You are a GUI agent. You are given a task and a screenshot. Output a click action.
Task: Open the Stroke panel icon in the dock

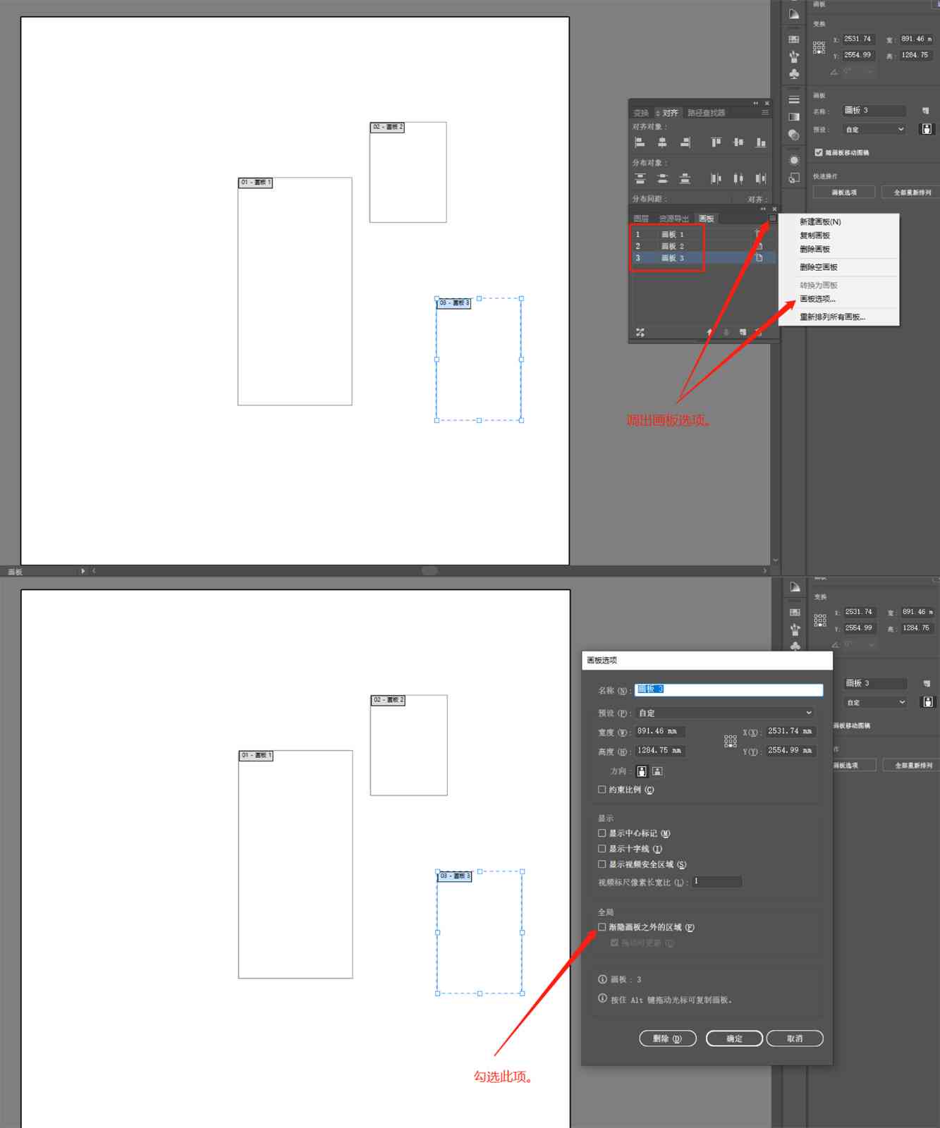click(x=794, y=99)
